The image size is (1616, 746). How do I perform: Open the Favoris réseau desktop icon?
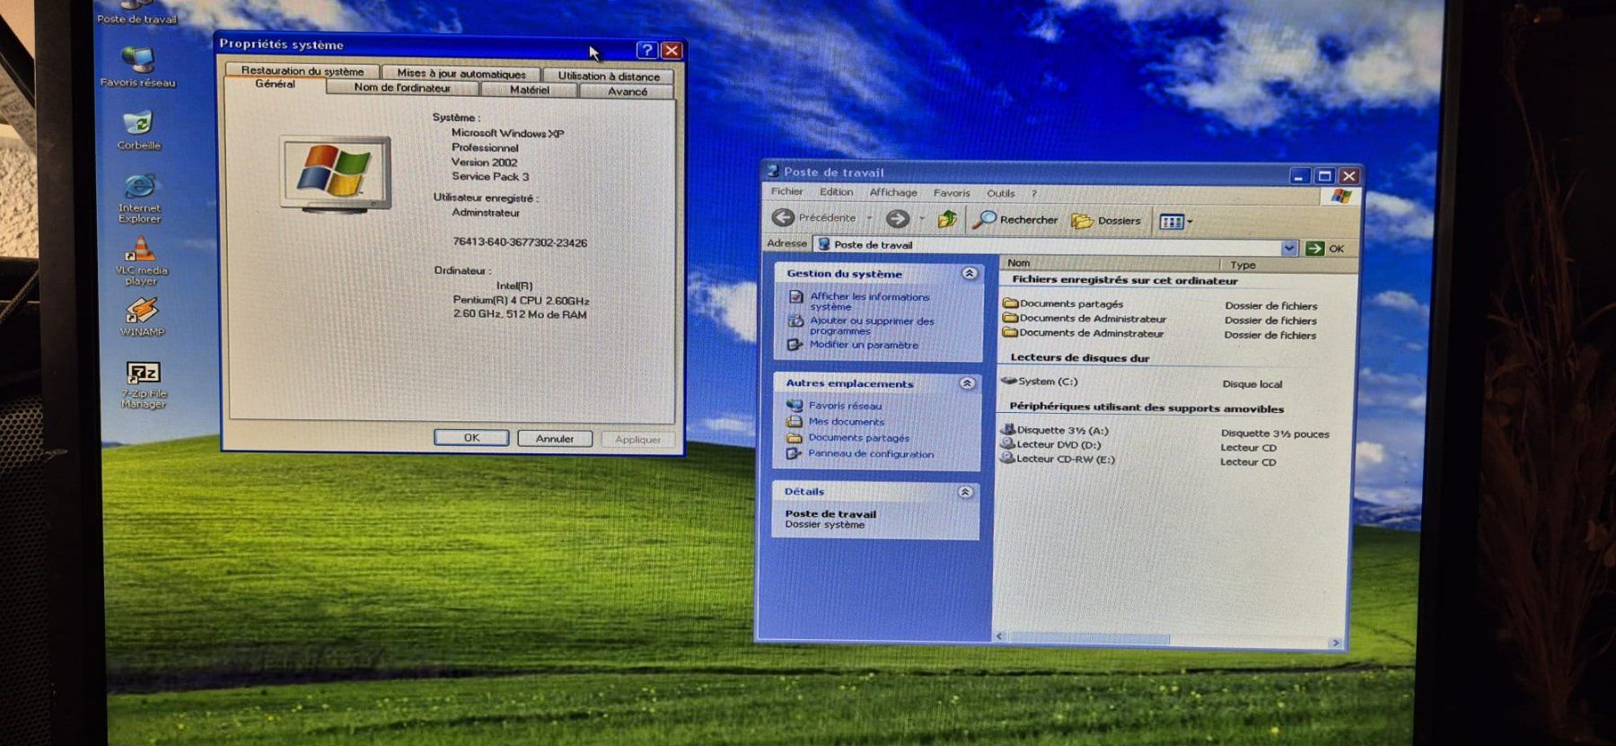coord(137,67)
